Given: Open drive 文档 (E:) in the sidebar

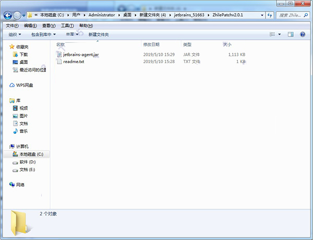Looking at the screenshot, I should pos(24,170).
